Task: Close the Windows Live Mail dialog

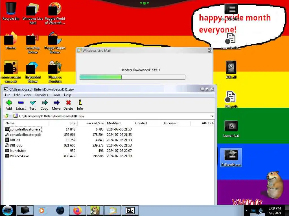Action: (x=210, y=51)
